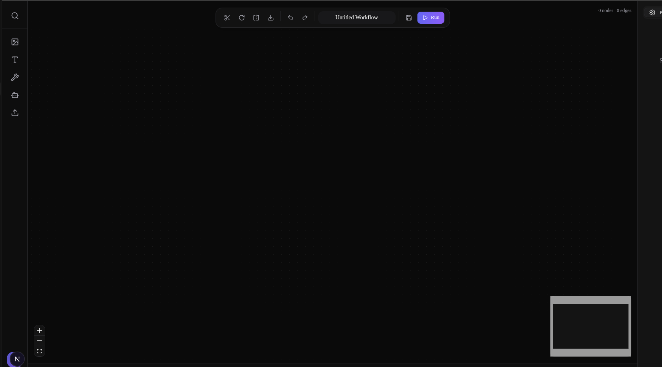Zoom out of the canvas with minus button
Viewport: 662px width, 367px height.
39,341
